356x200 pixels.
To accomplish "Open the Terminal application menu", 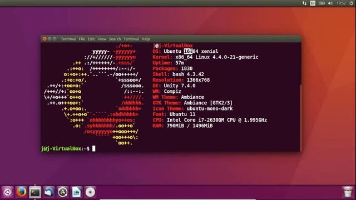I will (68, 39).
